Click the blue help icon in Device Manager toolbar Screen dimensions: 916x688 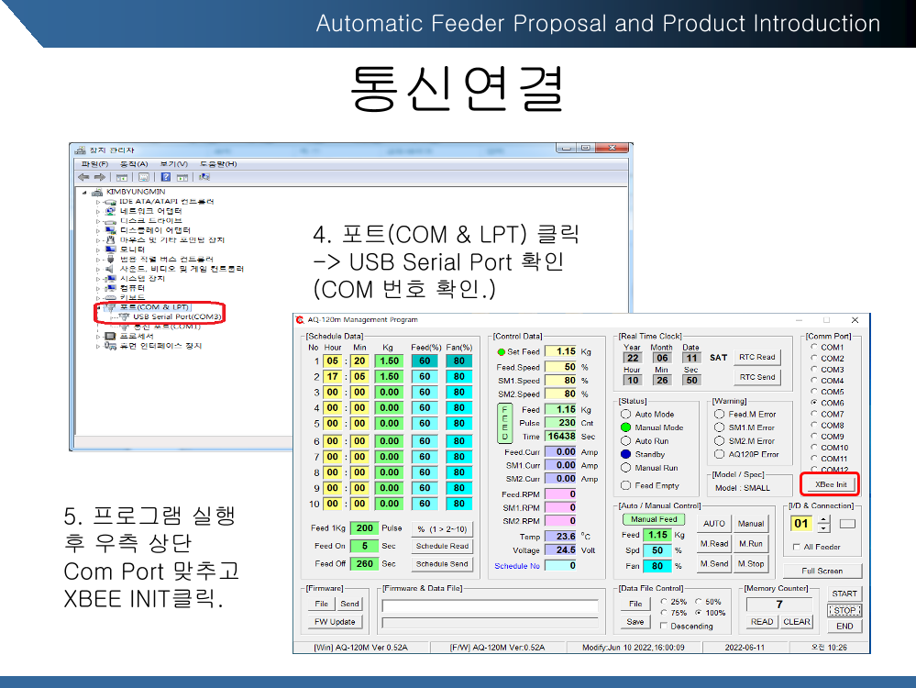coord(166,177)
